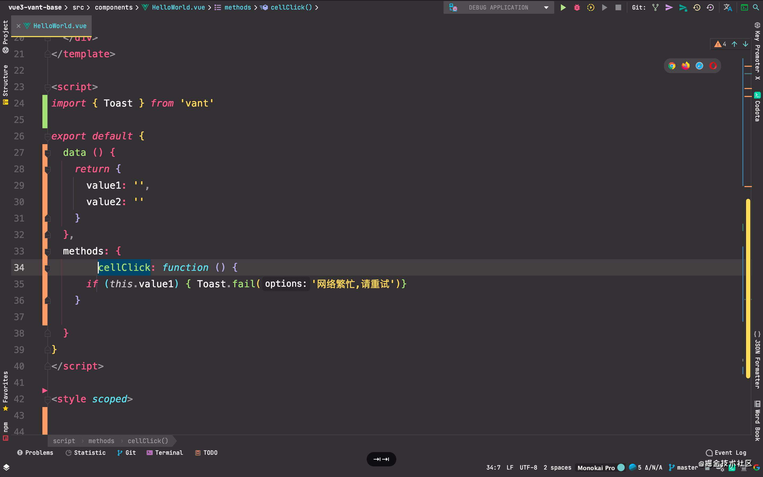Viewport: 763px width, 477px height.
Task: Open file preview in Firefox browser
Action: (x=685, y=66)
